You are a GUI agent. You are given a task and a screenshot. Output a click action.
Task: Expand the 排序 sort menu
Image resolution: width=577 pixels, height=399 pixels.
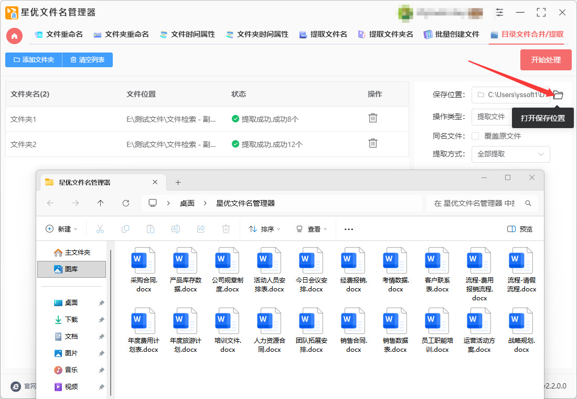point(264,229)
